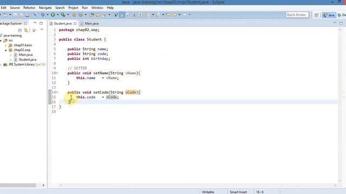The height and width of the screenshot is (194, 346).
Task: Open the Navigate menu
Action: pos(45,8)
